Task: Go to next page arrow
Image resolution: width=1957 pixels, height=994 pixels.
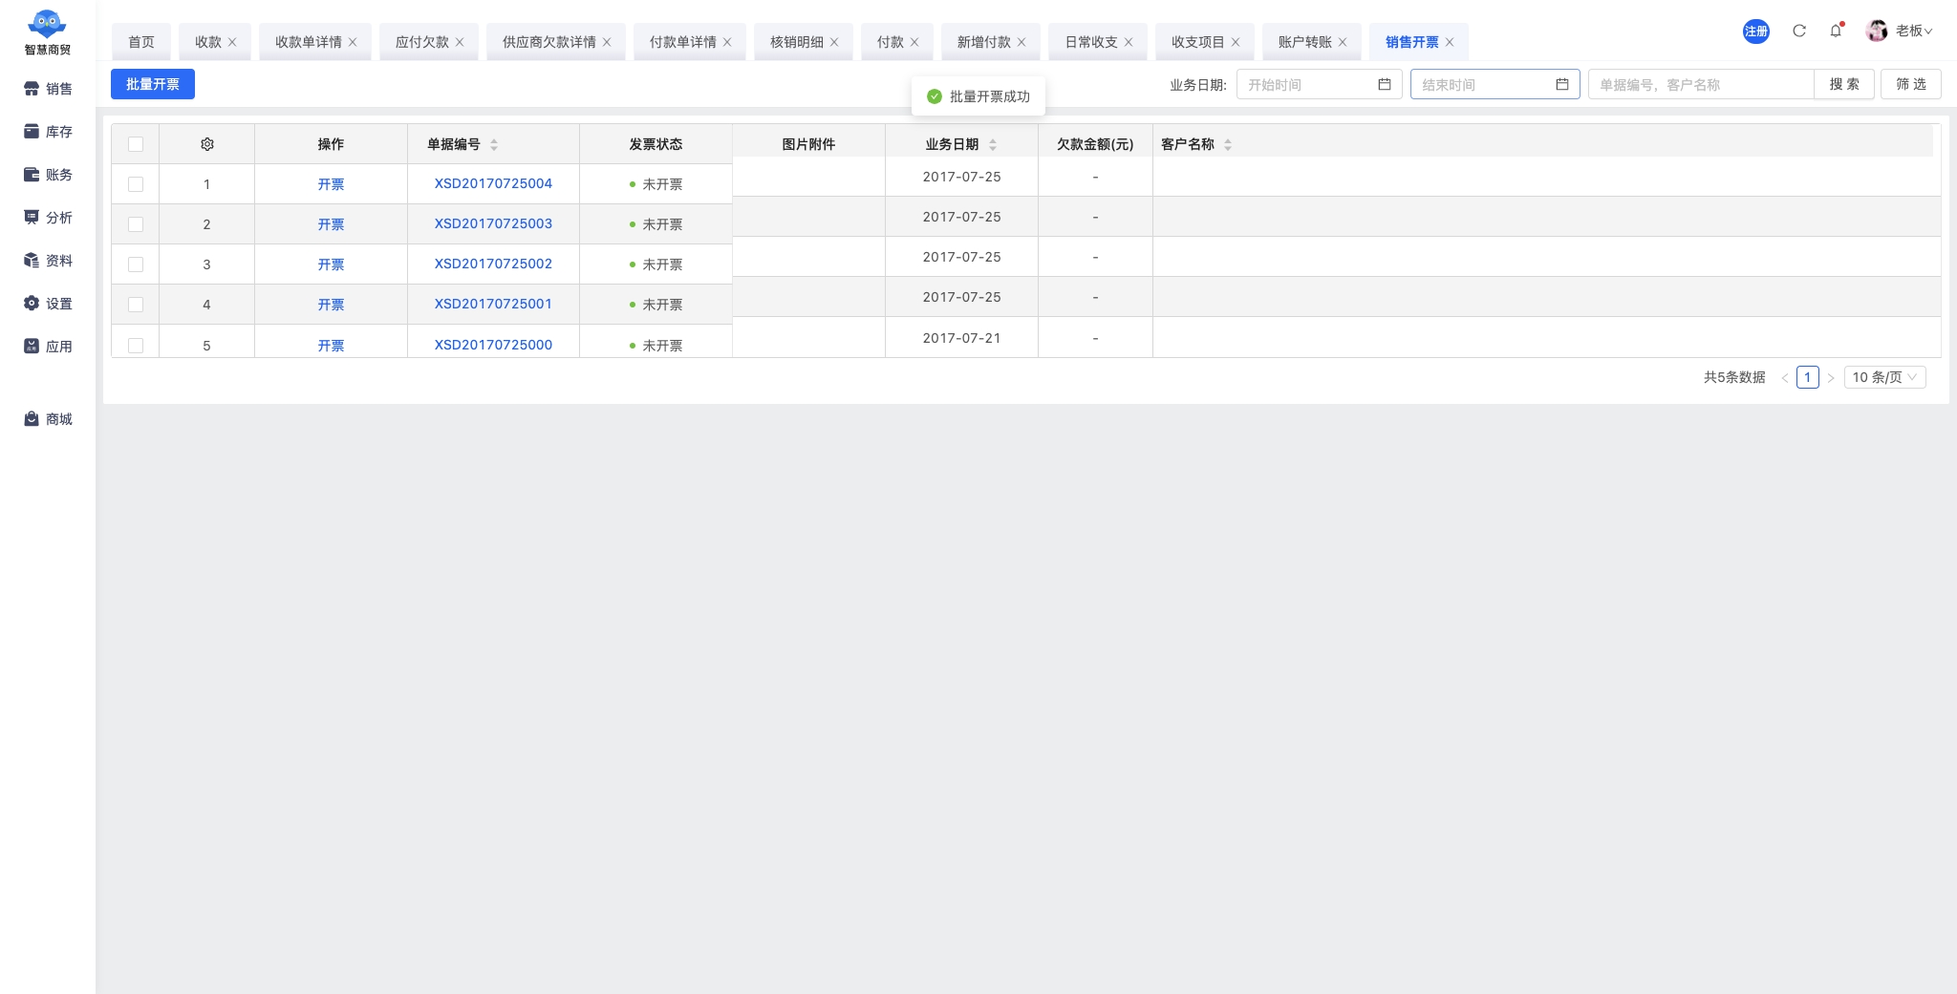Action: point(1831,378)
